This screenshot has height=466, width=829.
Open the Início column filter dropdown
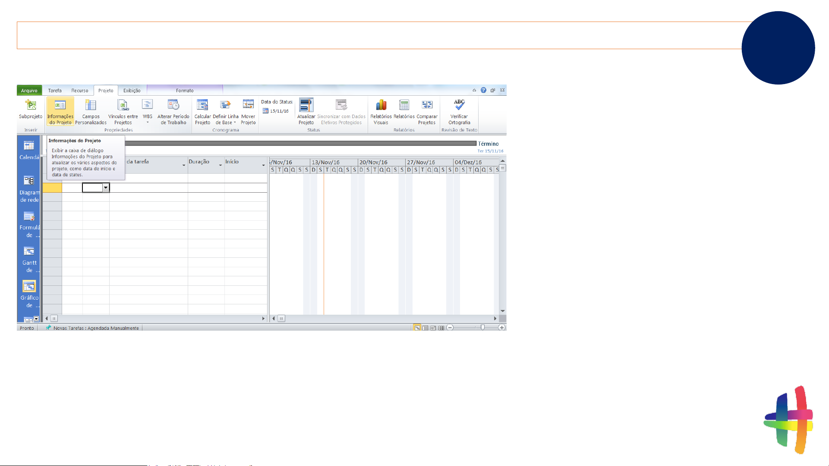click(x=263, y=165)
